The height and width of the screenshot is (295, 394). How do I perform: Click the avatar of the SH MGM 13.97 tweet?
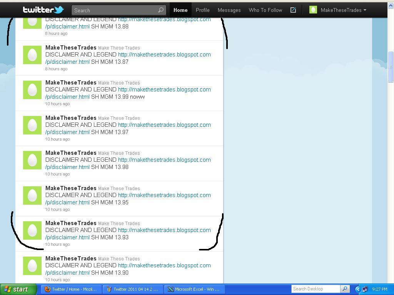tap(32, 125)
